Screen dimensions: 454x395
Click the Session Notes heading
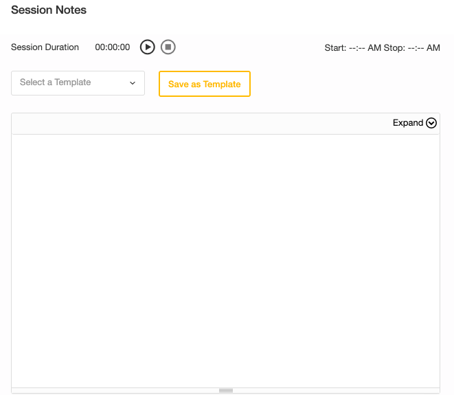(x=49, y=10)
